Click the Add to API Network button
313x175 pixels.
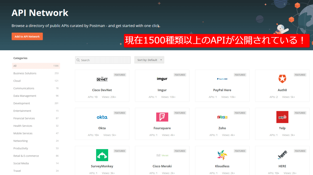click(27, 36)
